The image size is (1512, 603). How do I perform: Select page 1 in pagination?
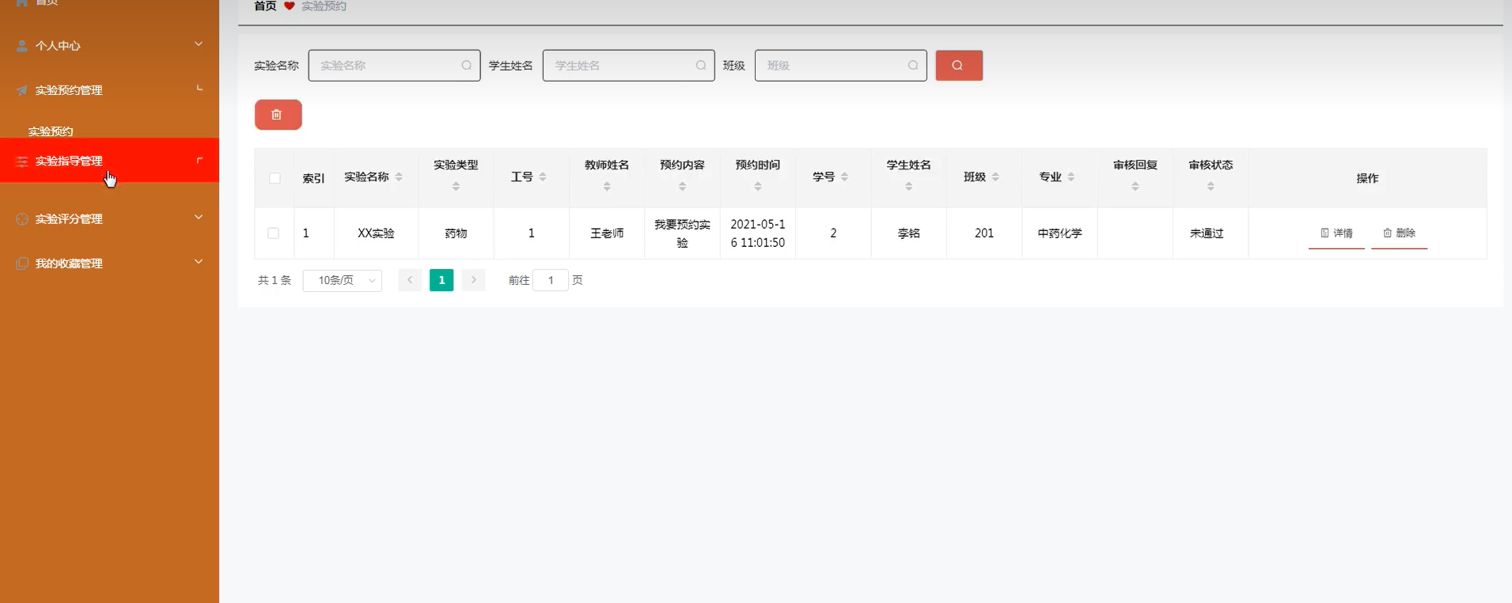click(441, 280)
